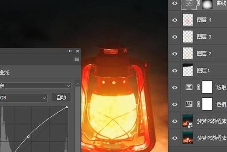Select the white mask of the 选取 layer
The width and height of the screenshot is (227, 152).
coord(207,87)
